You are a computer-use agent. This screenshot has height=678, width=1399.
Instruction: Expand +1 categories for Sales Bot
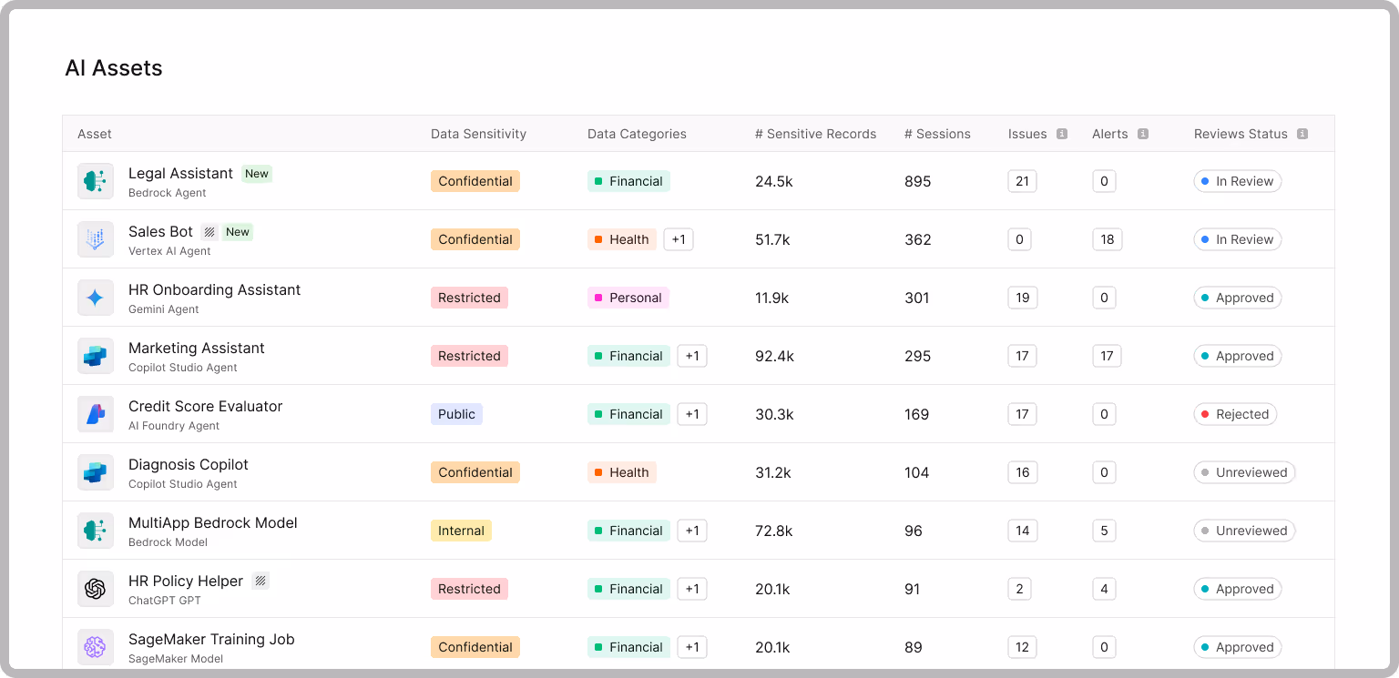[x=679, y=239]
